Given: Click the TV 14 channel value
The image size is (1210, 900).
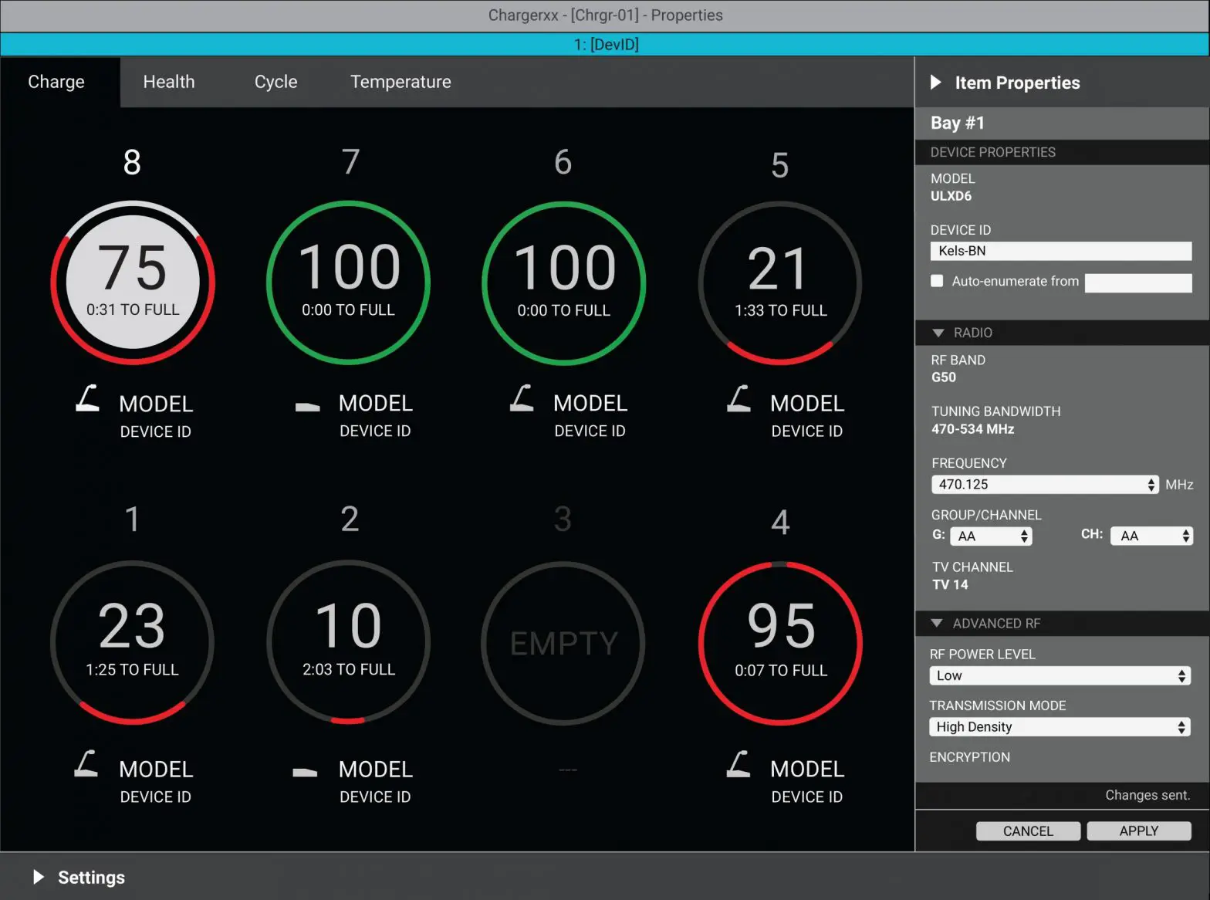Looking at the screenshot, I should click(x=950, y=584).
